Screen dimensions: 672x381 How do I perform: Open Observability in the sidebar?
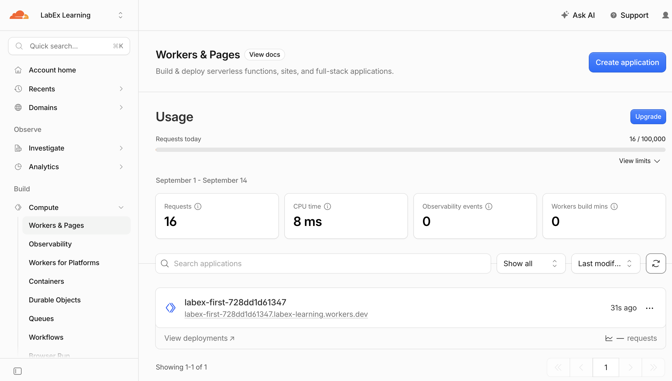coord(50,244)
